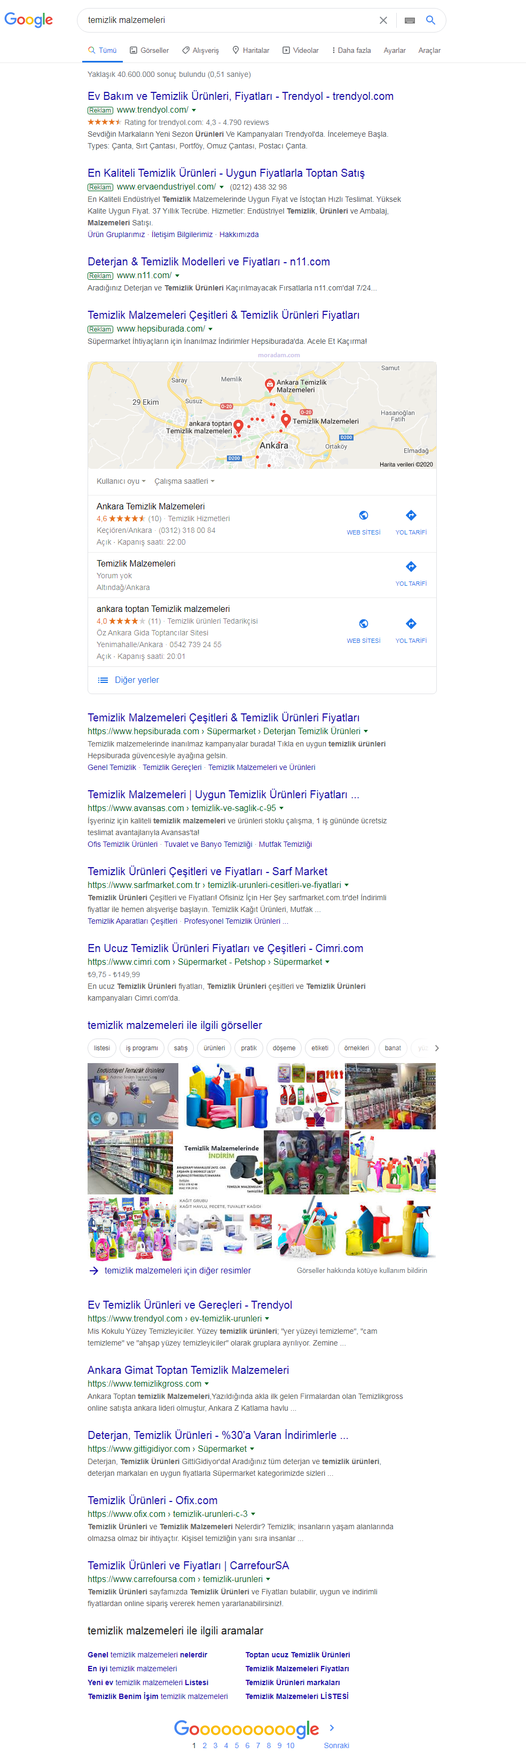Open website of ankara toptan Temizlik malzemeleri

(363, 631)
